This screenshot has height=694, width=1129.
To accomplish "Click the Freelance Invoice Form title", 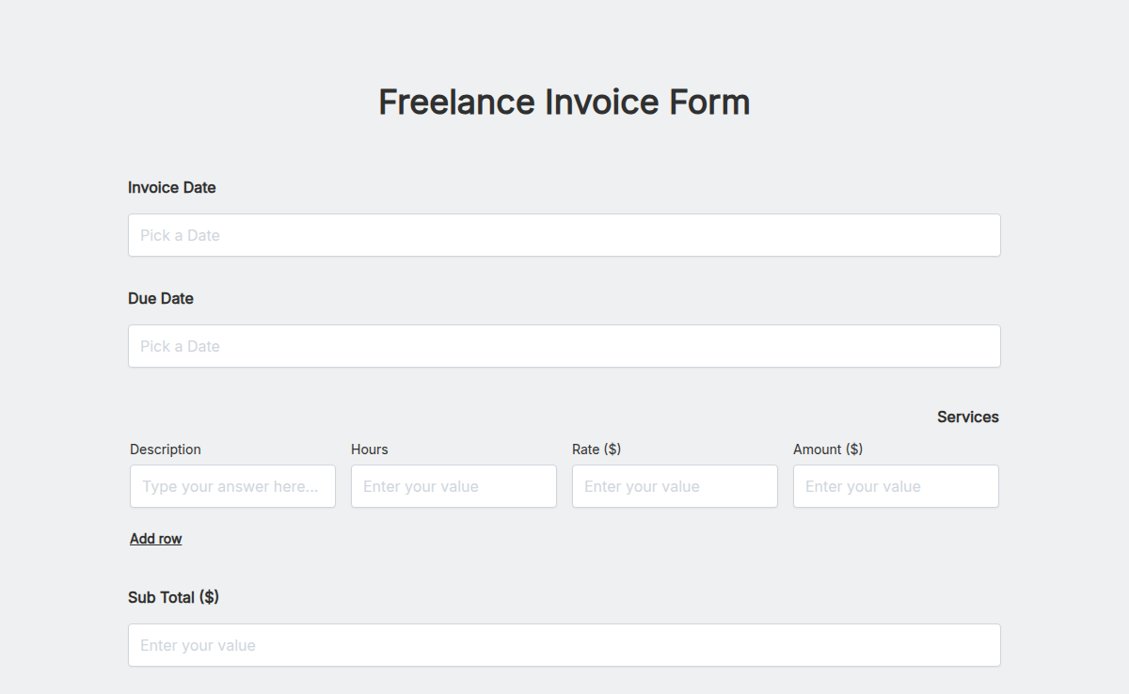I will coord(564,102).
